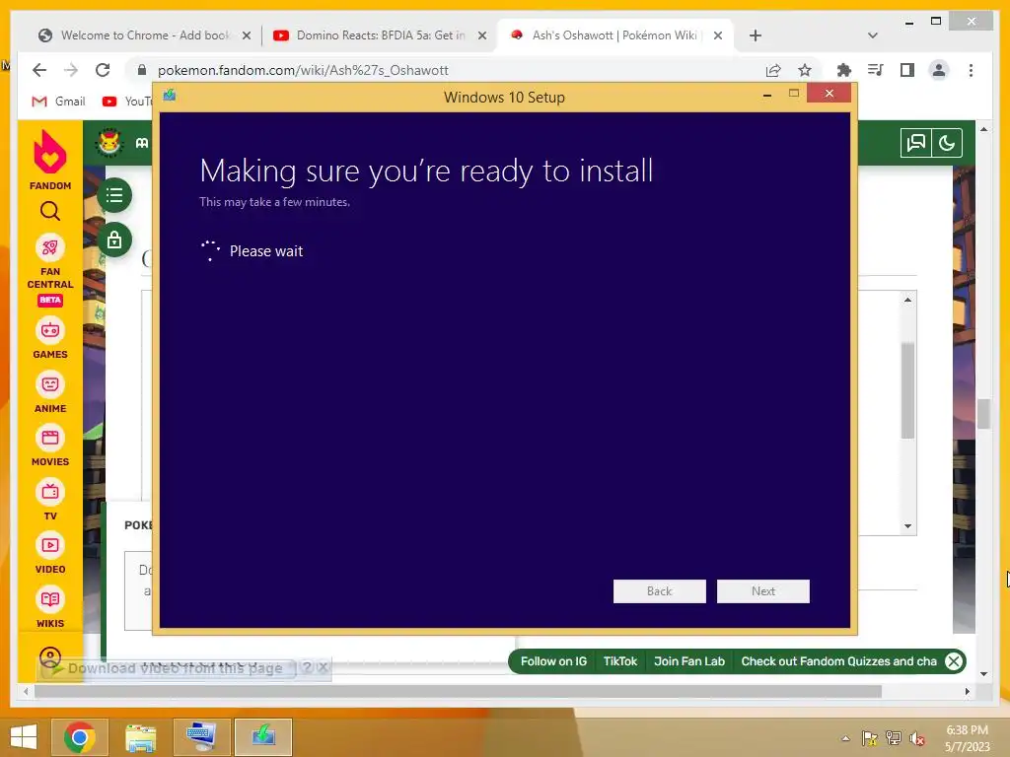The image size is (1010, 757).
Task: Open Chrome three-dot menu
Action: coord(971,70)
